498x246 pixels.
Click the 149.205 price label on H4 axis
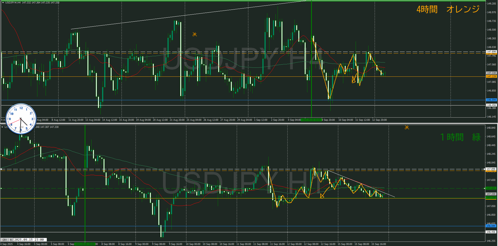[491, 4]
